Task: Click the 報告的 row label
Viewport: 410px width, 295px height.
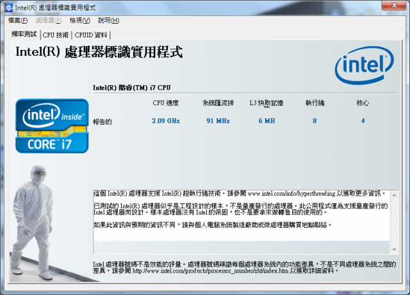Action: click(102, 122)
